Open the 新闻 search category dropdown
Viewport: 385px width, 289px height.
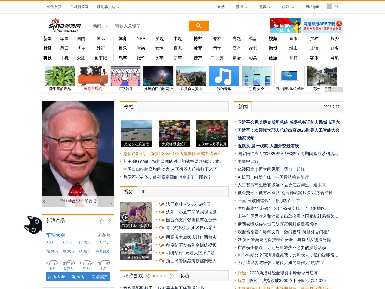tap(100, 26)
